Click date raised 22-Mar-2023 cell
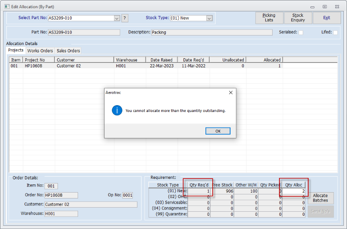The width and height of the screenshot is (347, 229). click(x=162, y=66)
